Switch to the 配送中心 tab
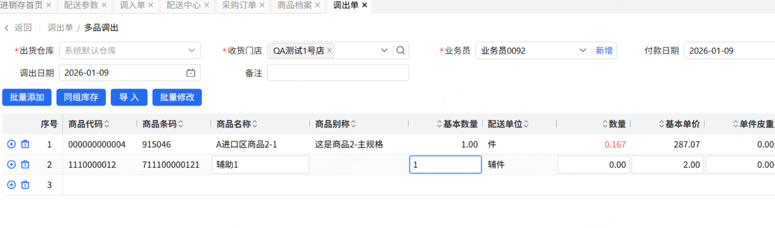The image size is (775, 228). (x=183, y=5)
